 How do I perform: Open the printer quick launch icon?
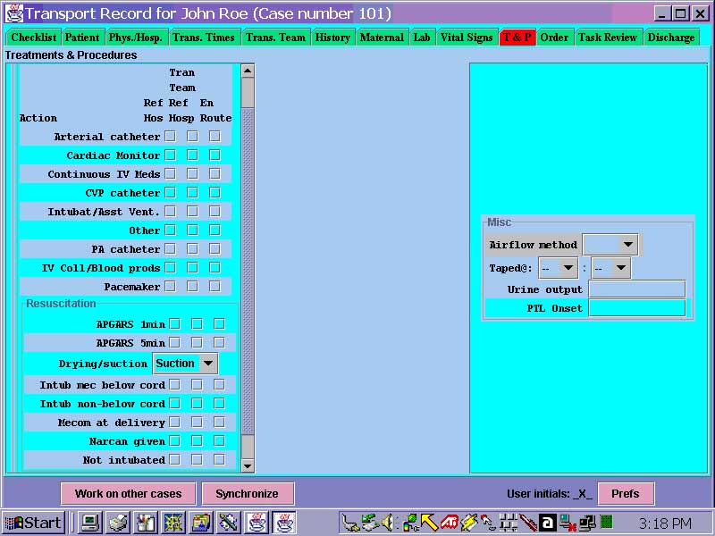[117, 523]
